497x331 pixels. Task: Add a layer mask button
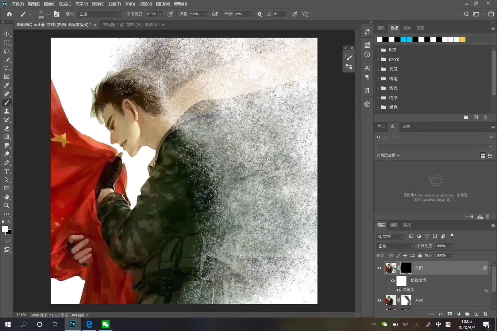coord(450,314)
